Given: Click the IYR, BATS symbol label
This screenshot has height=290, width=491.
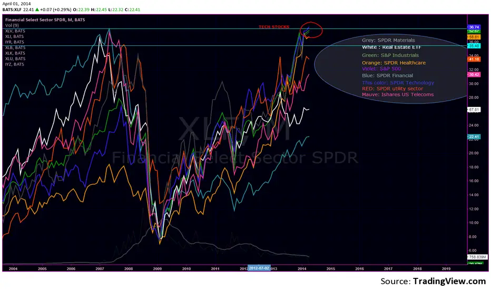Looking at the screenshot, I should [15, 42].
